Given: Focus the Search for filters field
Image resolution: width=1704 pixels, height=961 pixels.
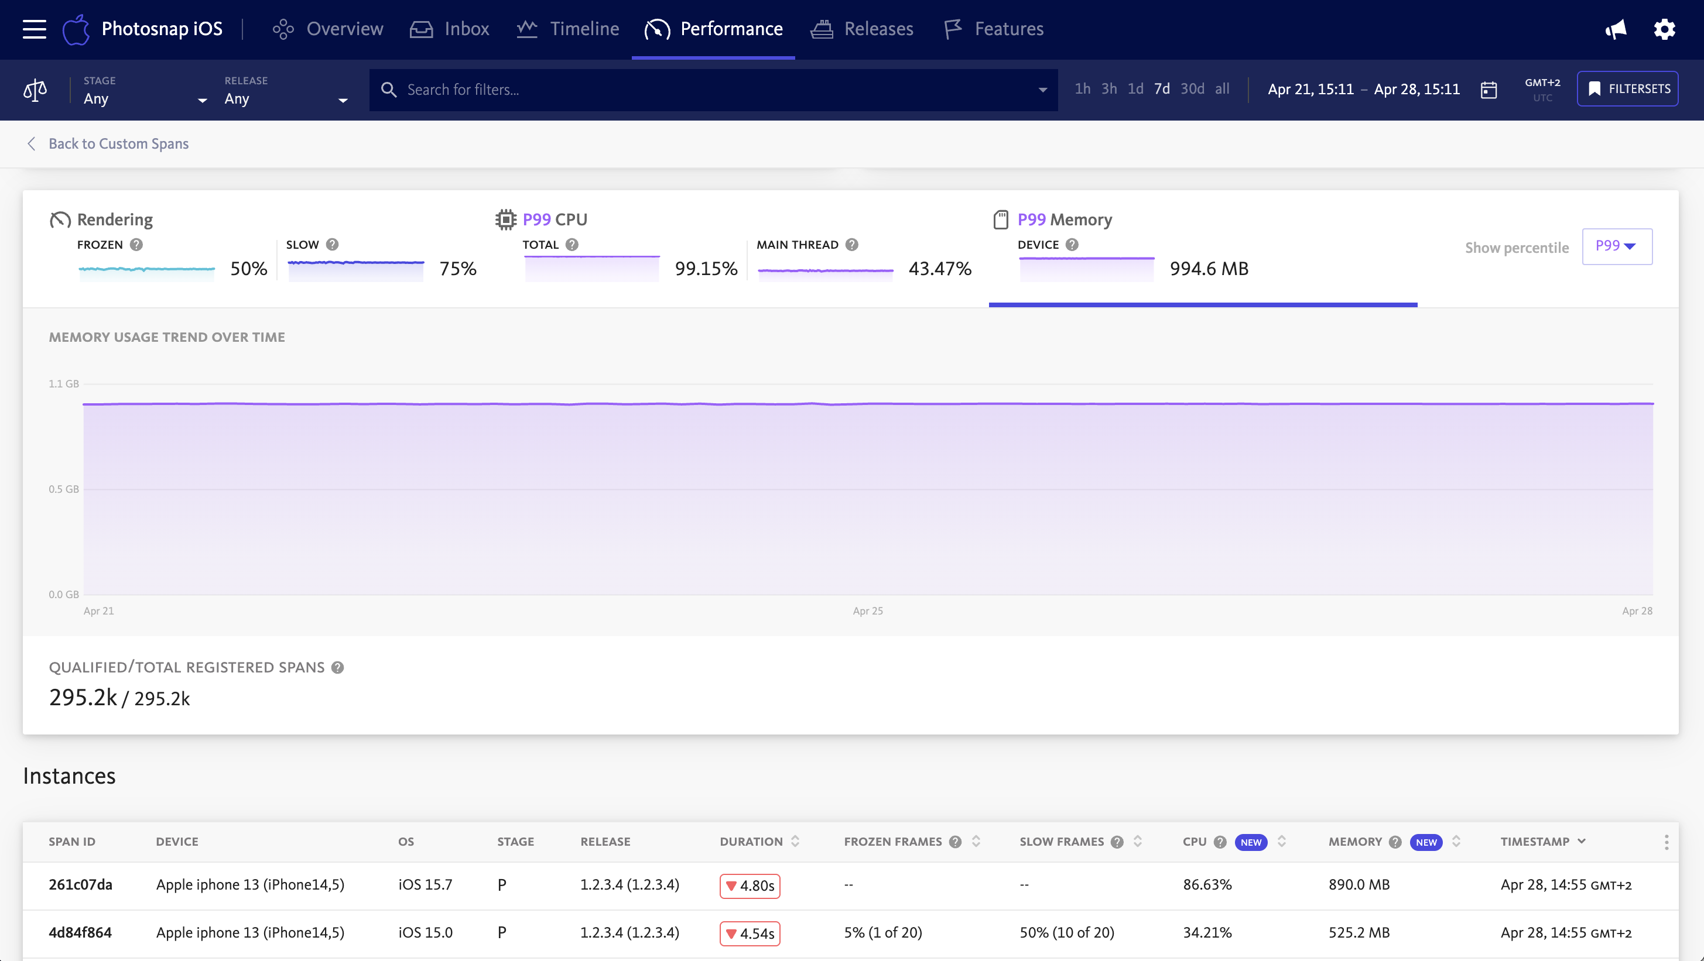Looking at the screenshot, I should coord(713,89).
